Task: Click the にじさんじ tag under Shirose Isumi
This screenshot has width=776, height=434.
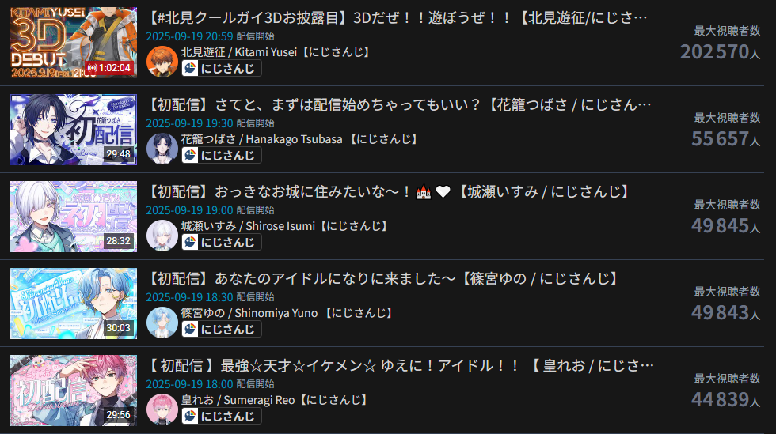Action: (221, 242)
